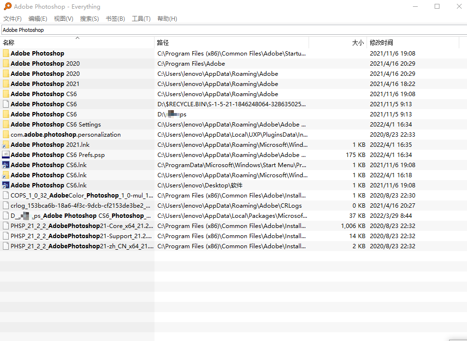Click path C:\Program Files\Adobe
This screenshot has height=341, width=467.
coord(191,63)
